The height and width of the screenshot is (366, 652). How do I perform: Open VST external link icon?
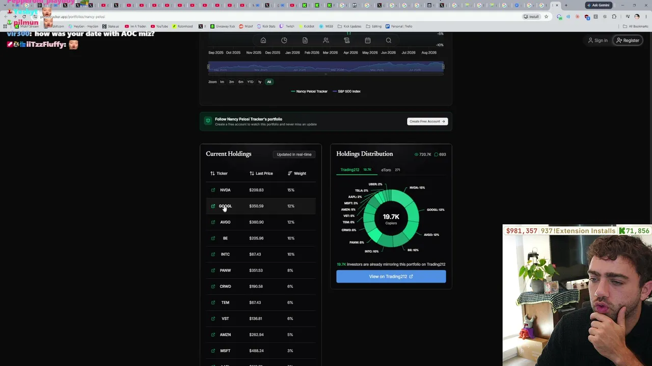point(213,319)
